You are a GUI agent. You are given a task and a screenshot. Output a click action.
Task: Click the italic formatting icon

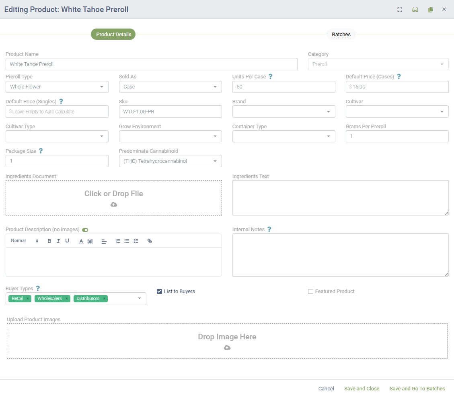click(x=58, y=241)
